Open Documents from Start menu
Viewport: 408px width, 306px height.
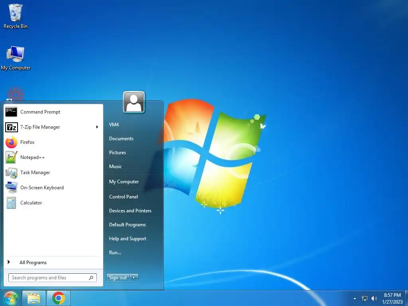(x=121, y=139)
